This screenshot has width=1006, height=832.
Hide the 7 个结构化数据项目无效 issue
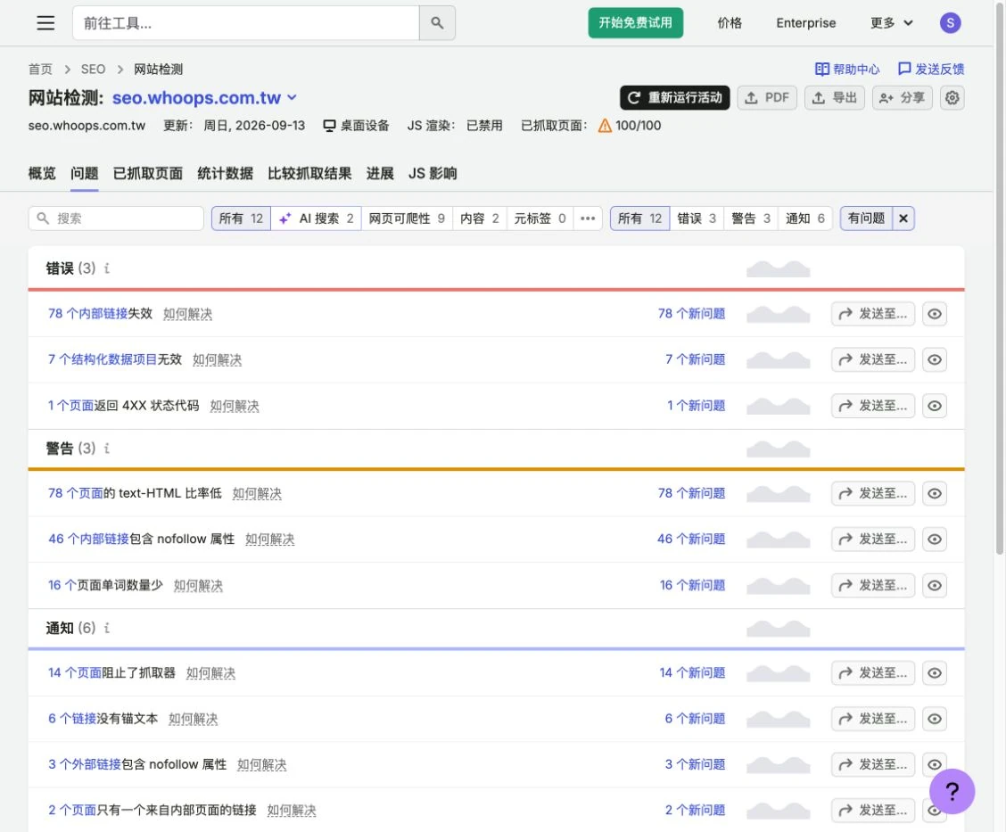pyautogui.click(x=935, y=360)
